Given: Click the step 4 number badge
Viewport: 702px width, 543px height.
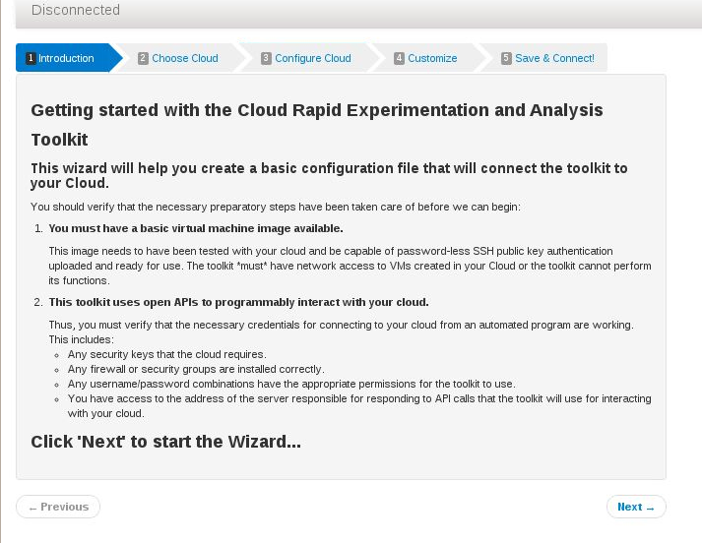Looking at the screenshot, I should pos(399,58).
